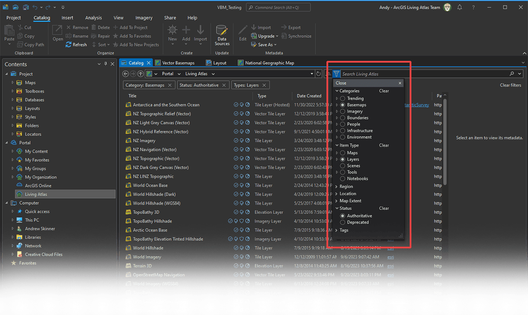Open the Imagery ribbon tab
The image size is (528, 315).
coord(144,18)
